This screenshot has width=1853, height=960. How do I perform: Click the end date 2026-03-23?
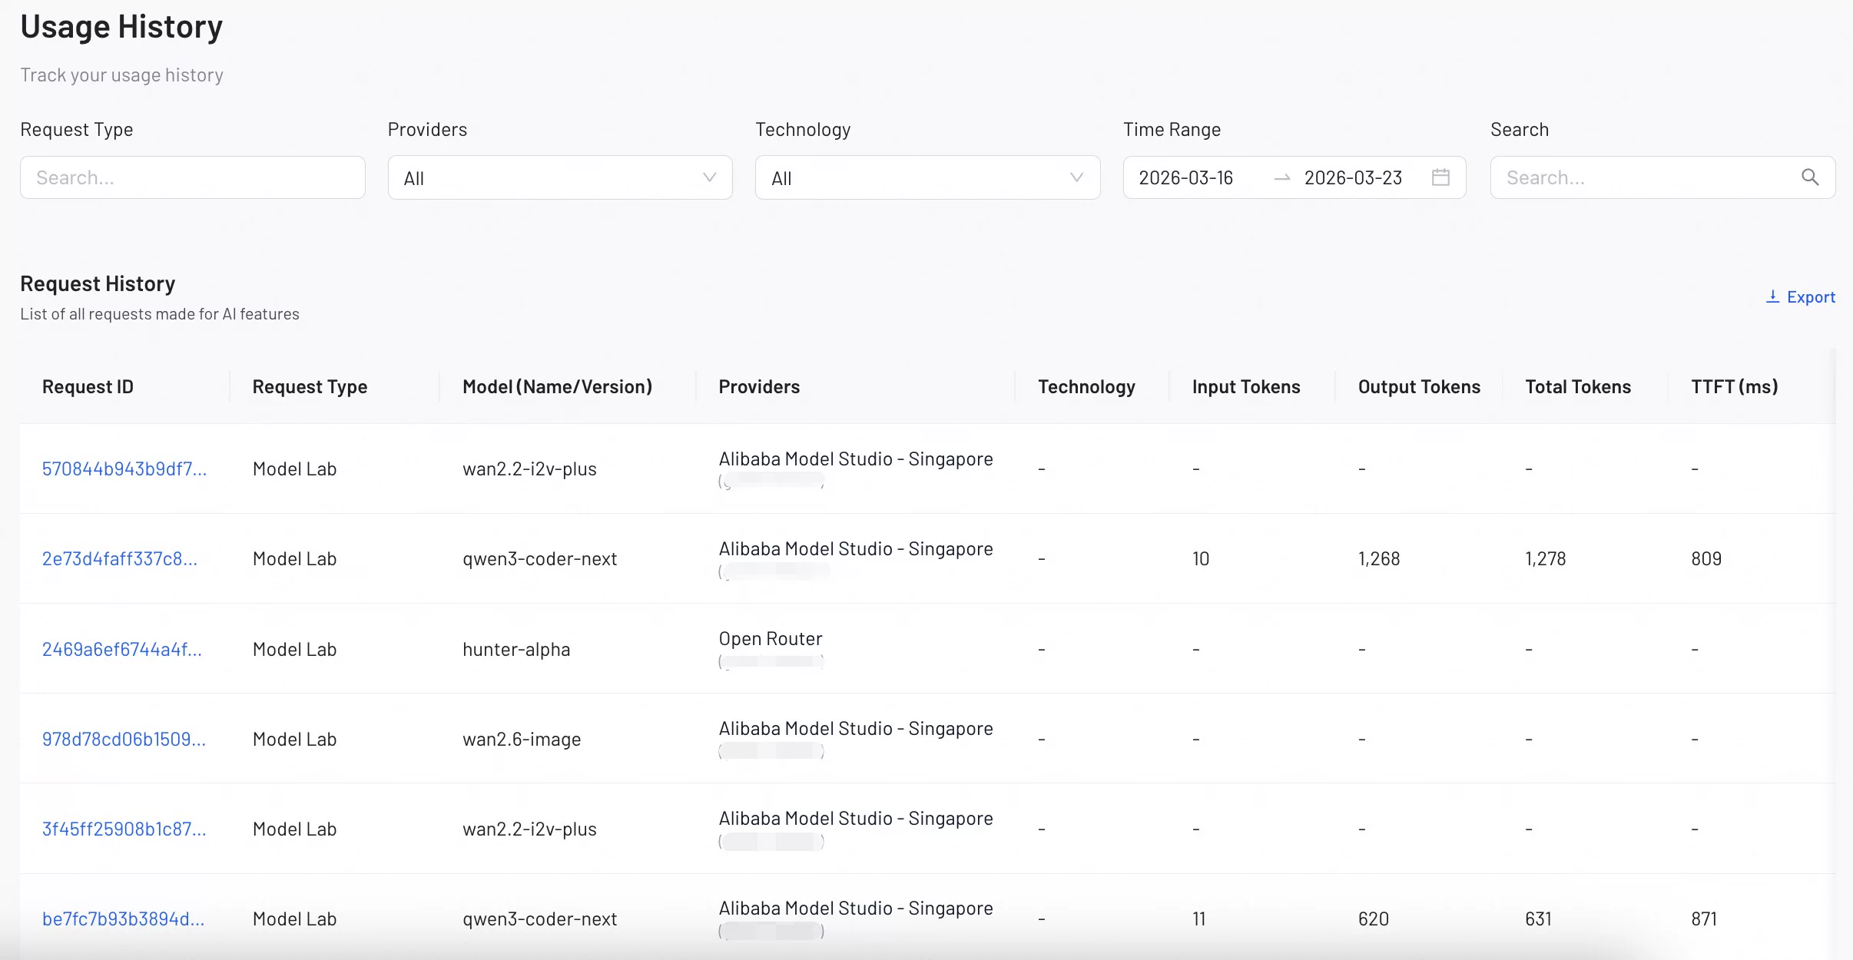coord(1353,177)
